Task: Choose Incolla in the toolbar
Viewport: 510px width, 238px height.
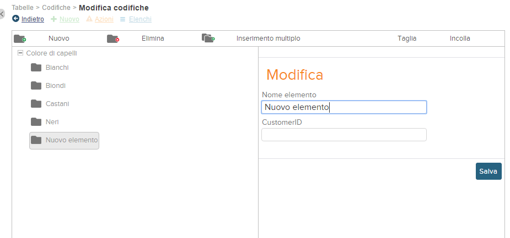Action: [460, 38]
